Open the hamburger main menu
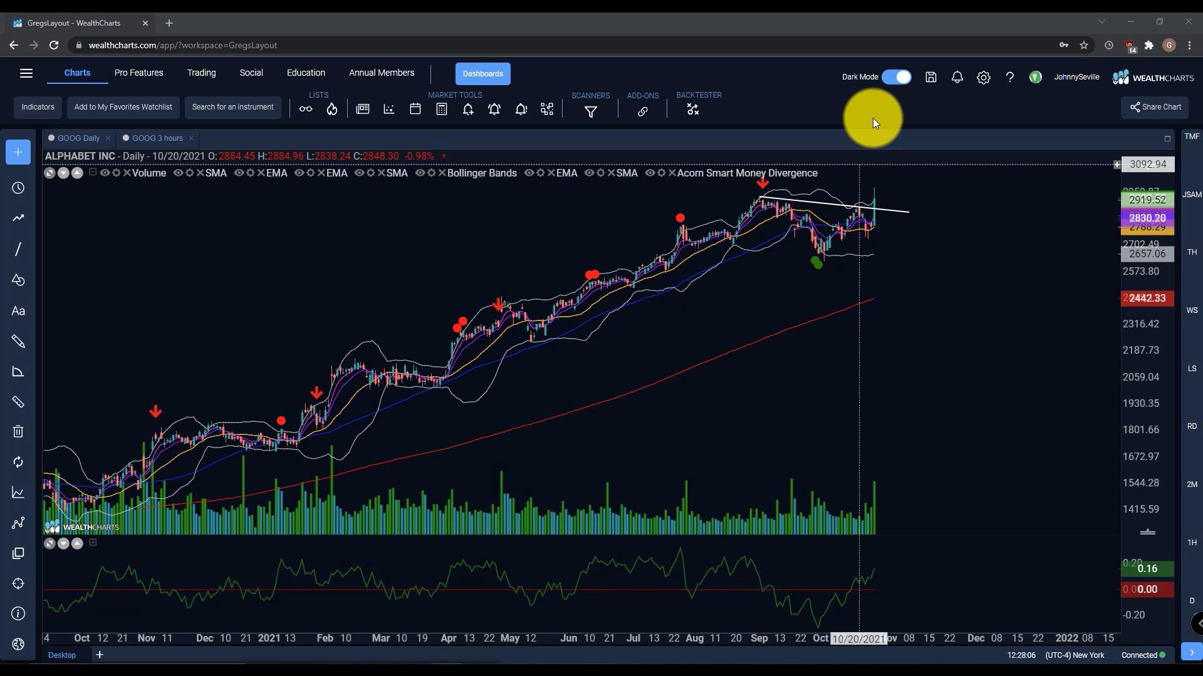The height and width of the screenshot is (676, 1203). (x=26, y=73)
